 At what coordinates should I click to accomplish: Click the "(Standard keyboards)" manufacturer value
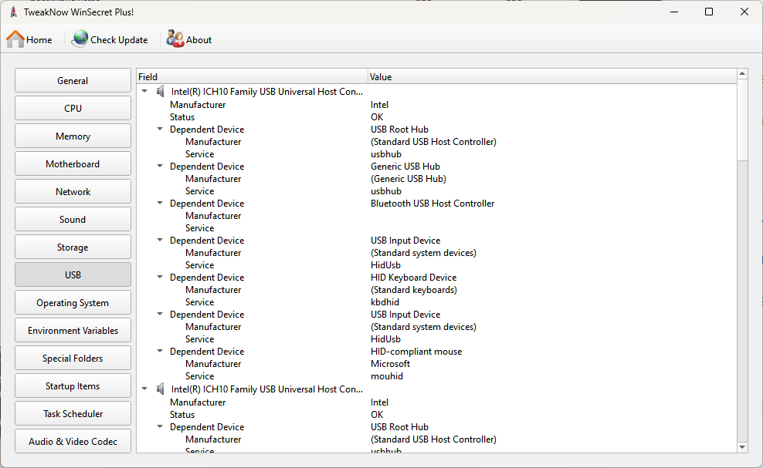[x=414, y=290]
